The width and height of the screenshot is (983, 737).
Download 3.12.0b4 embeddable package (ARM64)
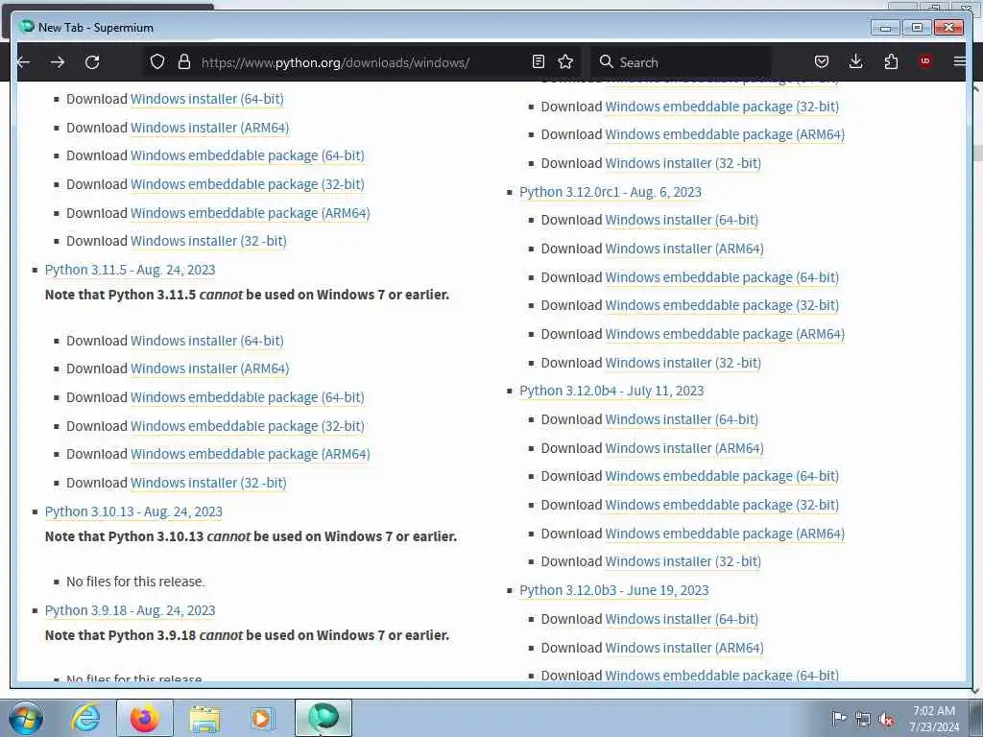coord(725,534)
